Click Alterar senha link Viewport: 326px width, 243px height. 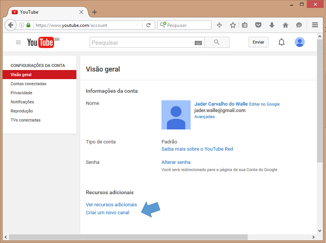[176, 162]
